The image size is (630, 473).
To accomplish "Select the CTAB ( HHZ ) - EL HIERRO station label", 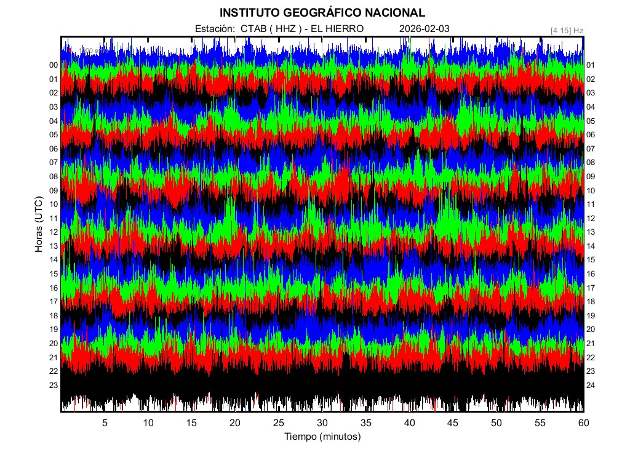I will click(302, 29).
